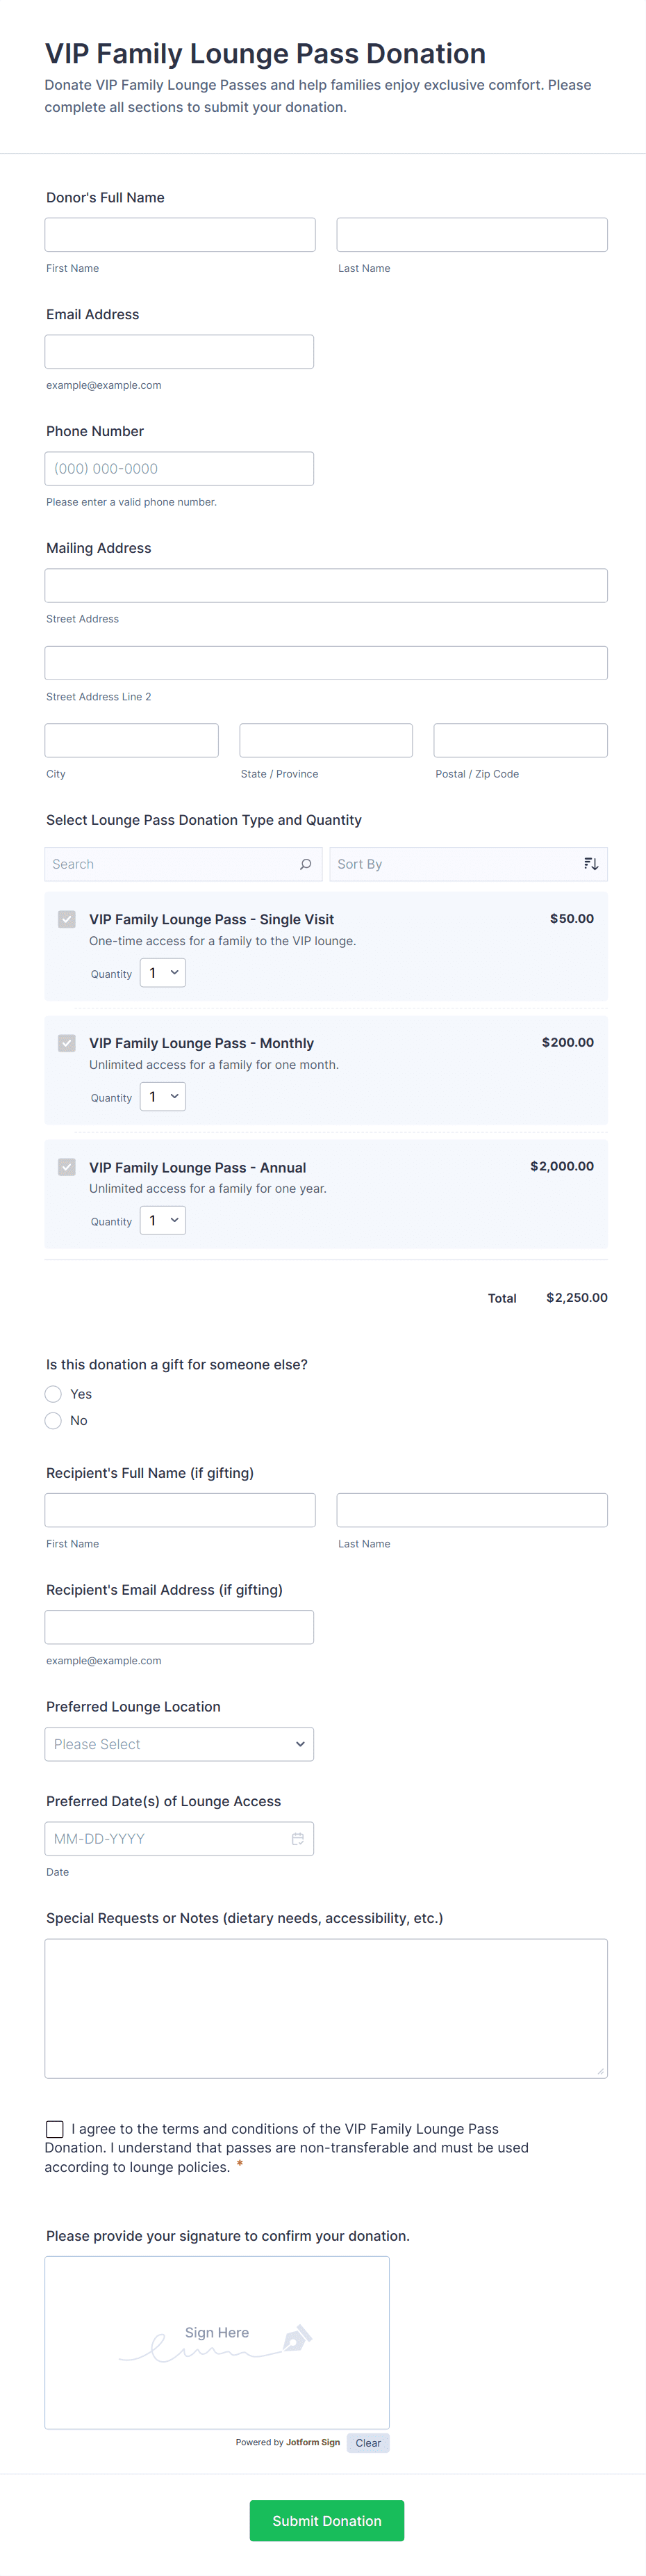Viewport: 646px width, 2576px height.
Task: Clear the signature field
Action: pos(367,2442)
